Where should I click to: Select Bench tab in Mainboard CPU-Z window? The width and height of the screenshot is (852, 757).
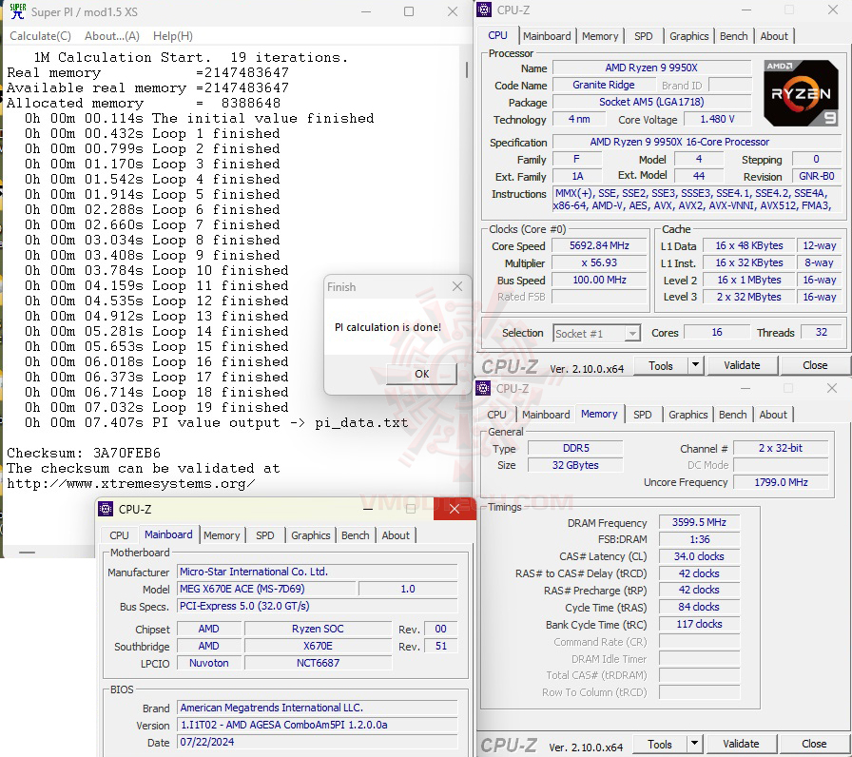[356, 535]
